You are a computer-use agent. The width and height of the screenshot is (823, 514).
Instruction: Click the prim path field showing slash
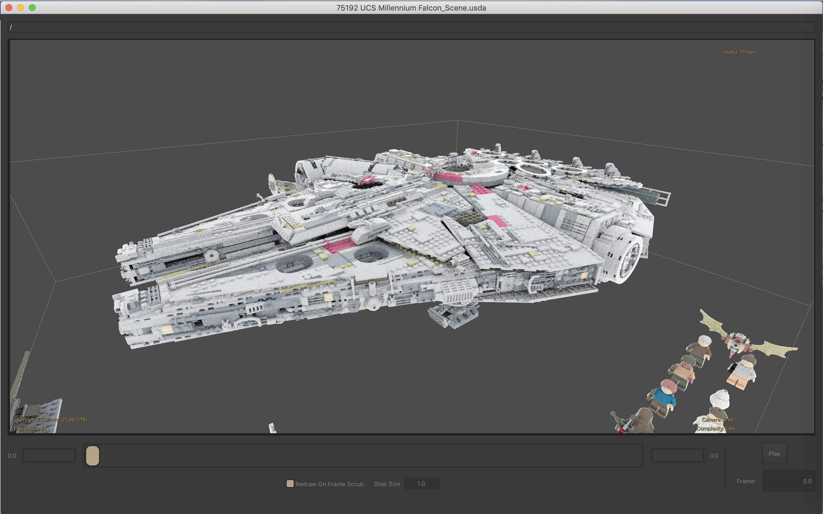411,27
